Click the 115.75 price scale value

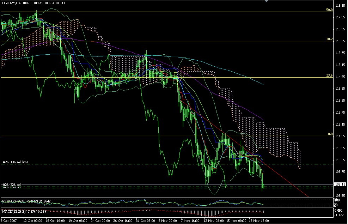(x=340, y=53)
